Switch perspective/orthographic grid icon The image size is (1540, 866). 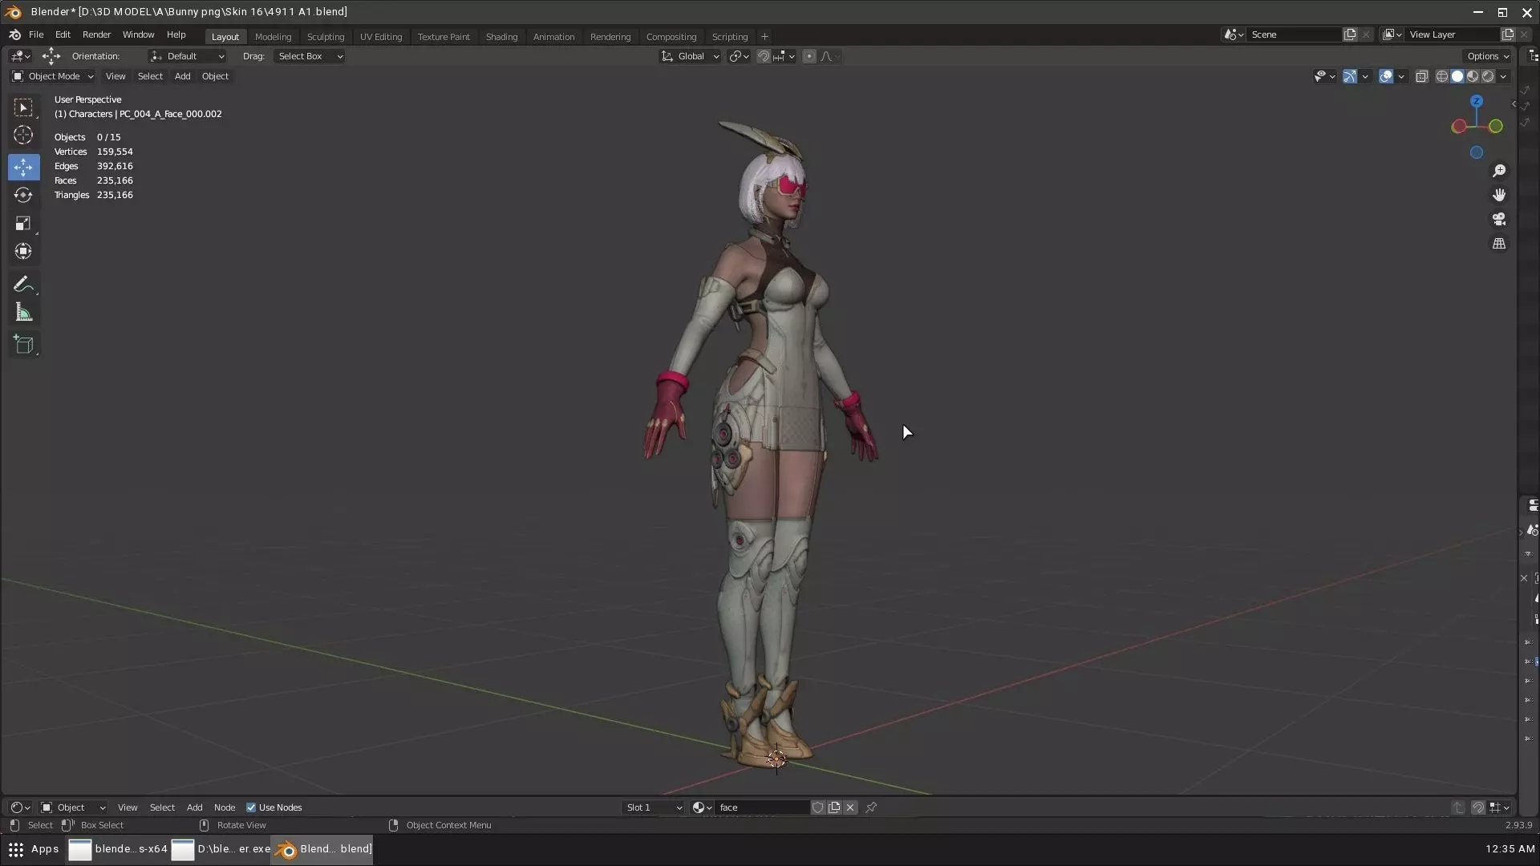click(1498, 244)
